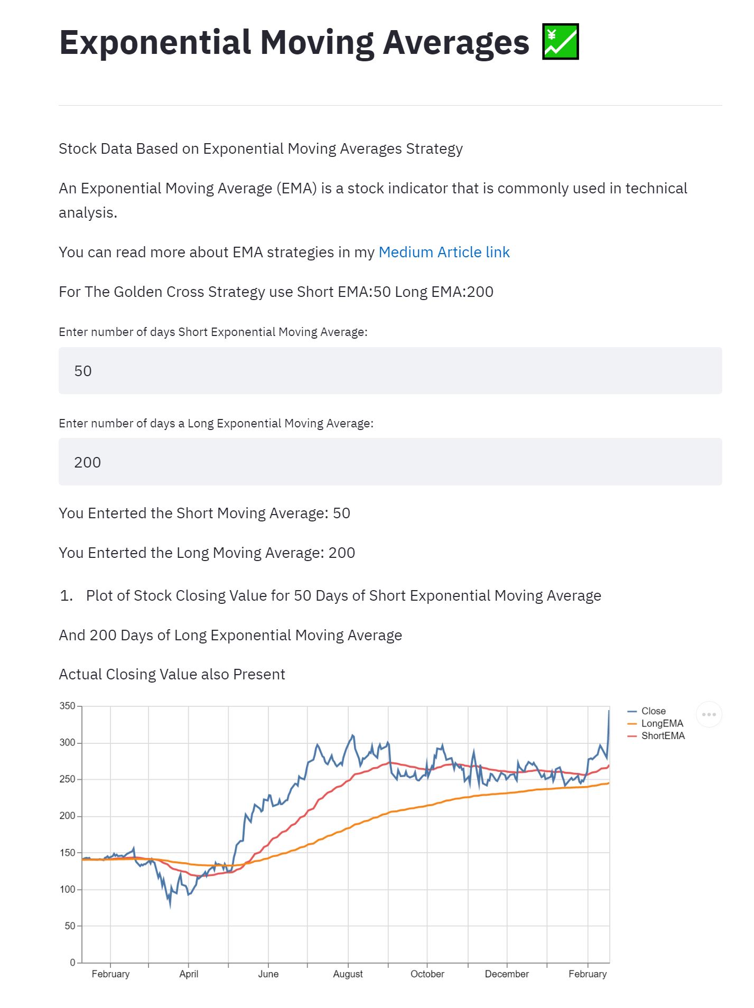Click the blue line swatch beside Close legend
Screen dimensions: 754x1008
tap(632, 711)
